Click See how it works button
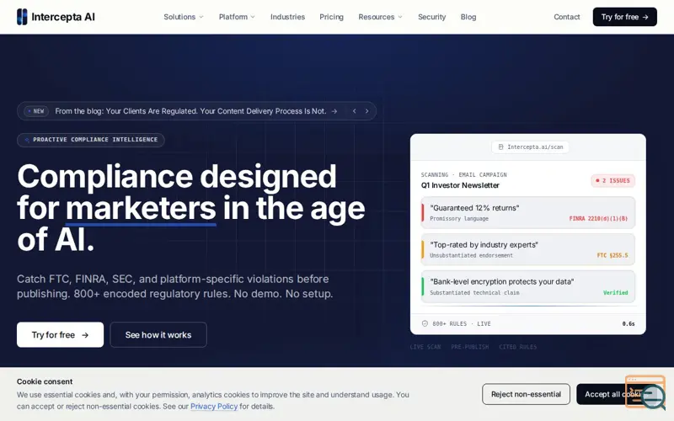Image resolution: width=674 pixels, height=421 pixels. [x=158, y=334]
